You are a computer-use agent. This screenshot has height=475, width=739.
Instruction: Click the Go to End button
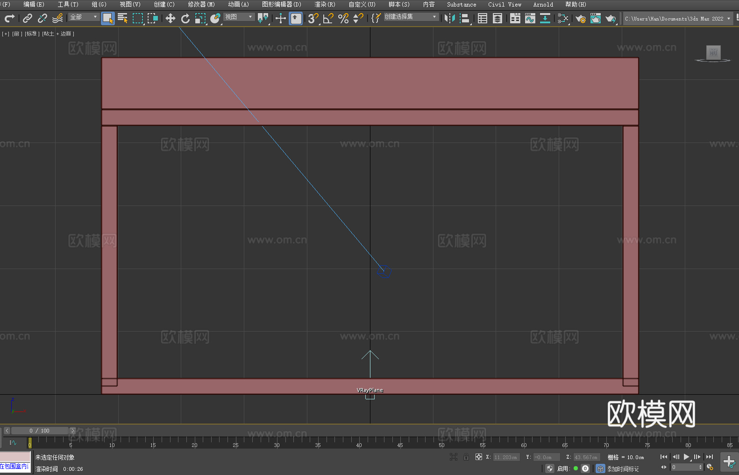[x=710, y=457]
